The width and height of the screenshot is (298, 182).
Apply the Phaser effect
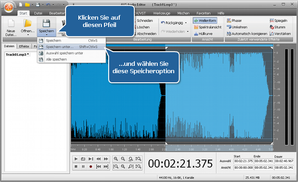tap(234, 21)
